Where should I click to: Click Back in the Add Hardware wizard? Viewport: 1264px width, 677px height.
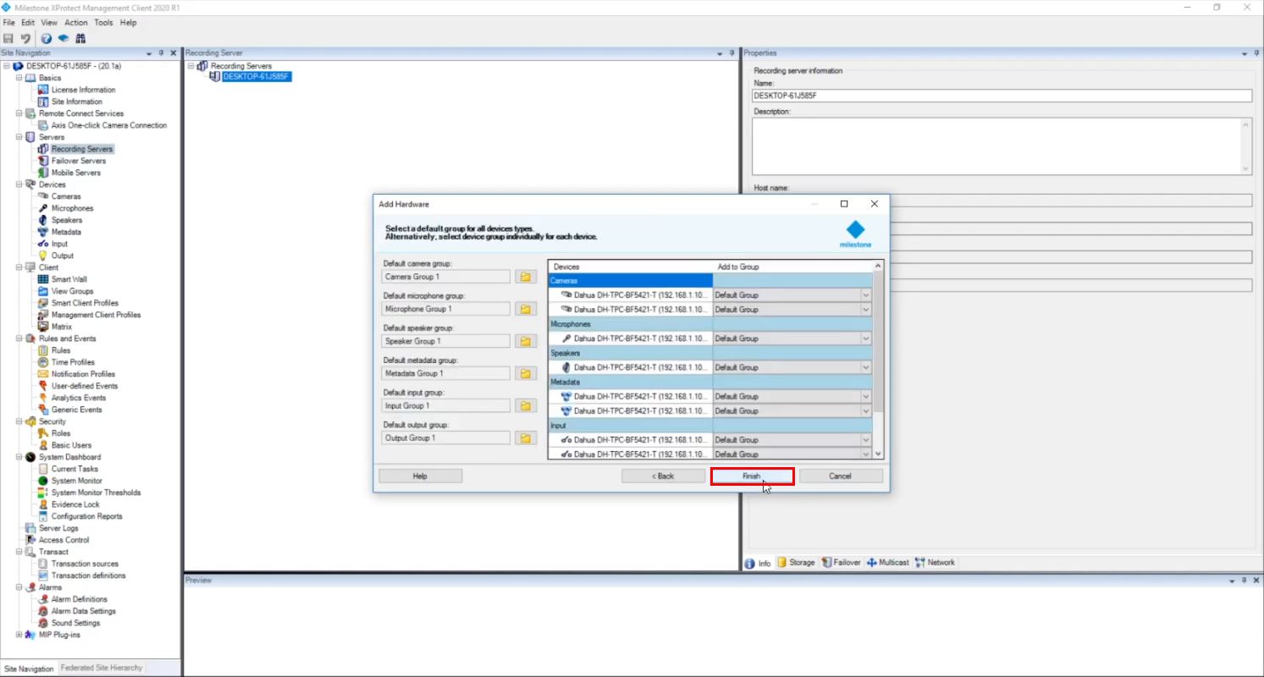(x=664, y=476)
